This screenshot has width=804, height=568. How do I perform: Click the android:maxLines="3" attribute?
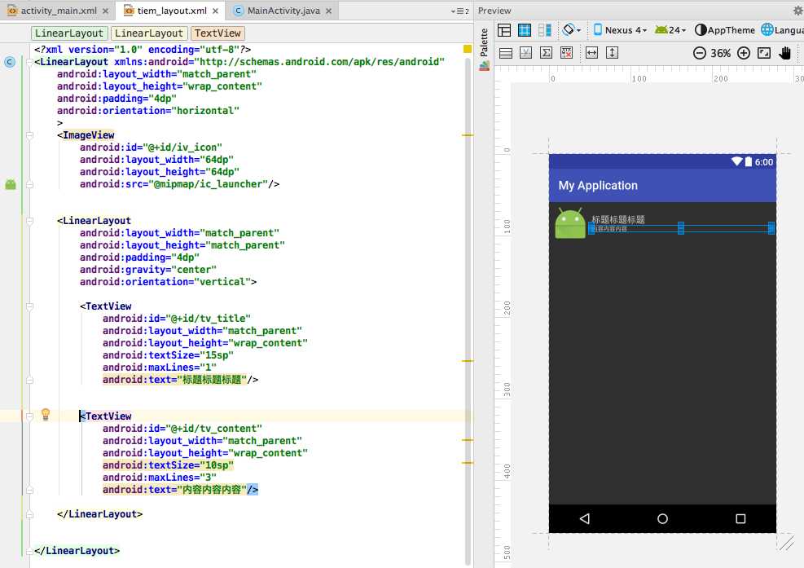pyautogui.click(x=160, y=478)
